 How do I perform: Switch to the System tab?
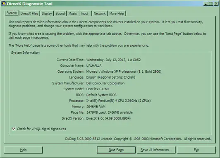point(12,13)
